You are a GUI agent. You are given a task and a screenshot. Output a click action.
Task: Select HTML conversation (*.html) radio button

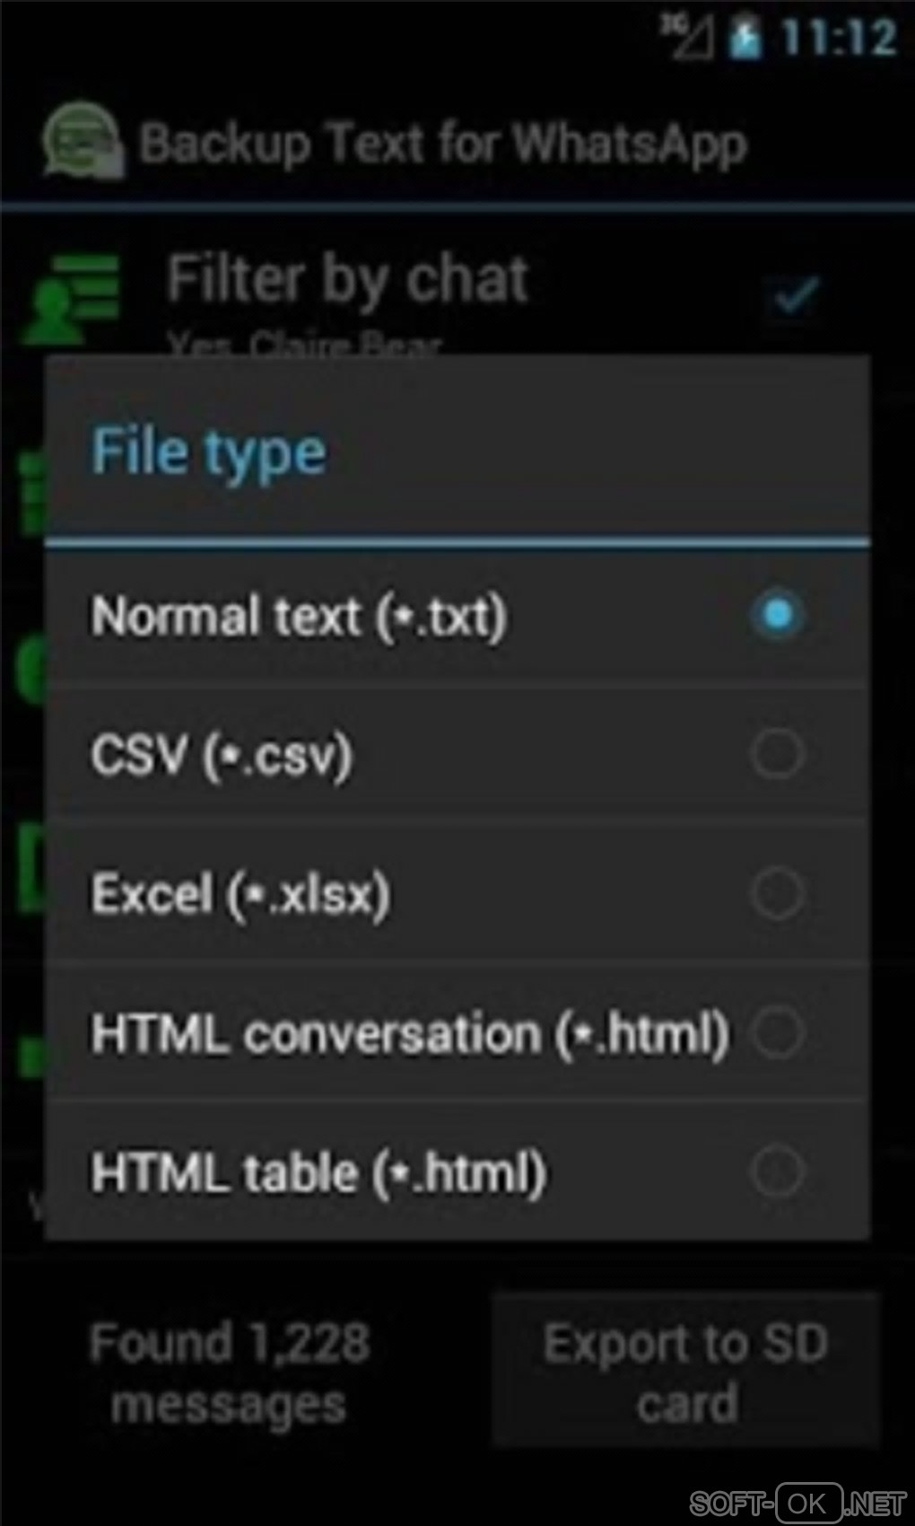(777, 1032)
